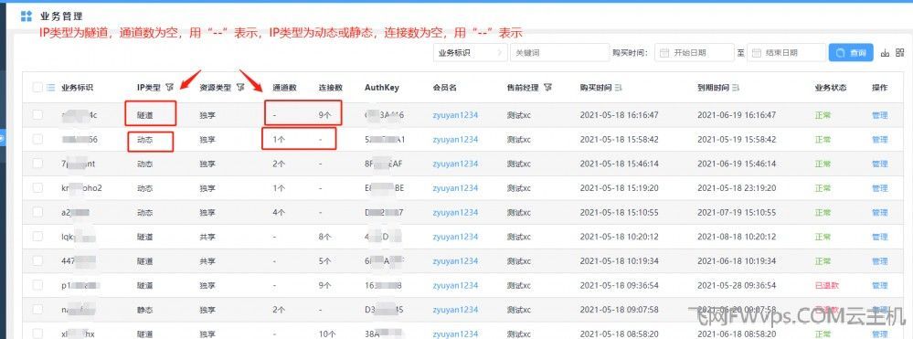The image size is (913, 339).
Task: Check the row purchased 2021-05-18 10:19:34
Action: coord(37,261)
